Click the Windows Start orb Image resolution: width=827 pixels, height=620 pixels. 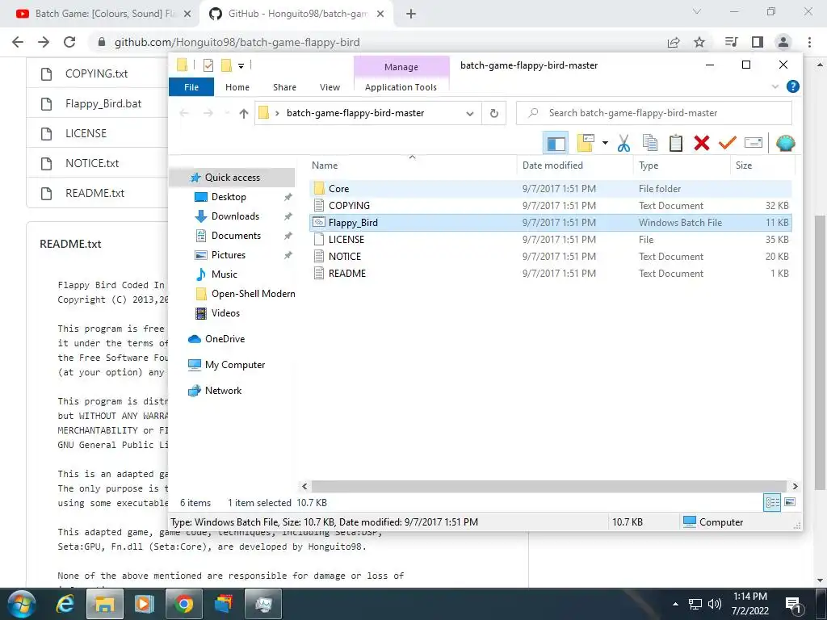click(21, 604)
